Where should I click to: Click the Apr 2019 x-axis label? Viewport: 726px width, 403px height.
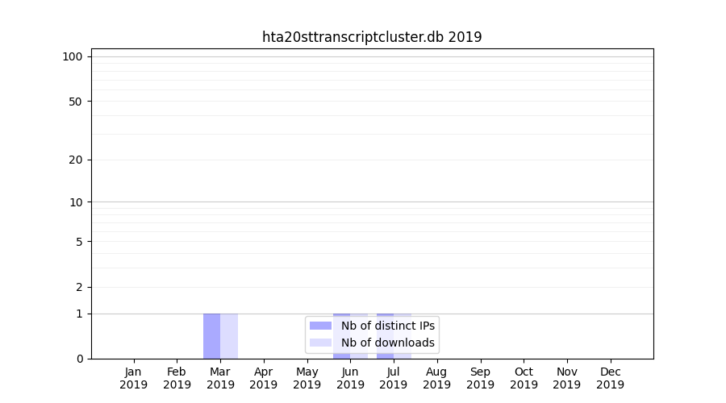[x=264, y=378]
